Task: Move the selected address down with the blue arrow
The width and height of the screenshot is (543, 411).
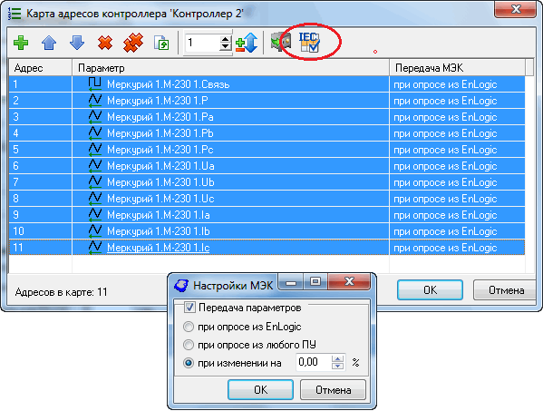Action: coord(77,43)
